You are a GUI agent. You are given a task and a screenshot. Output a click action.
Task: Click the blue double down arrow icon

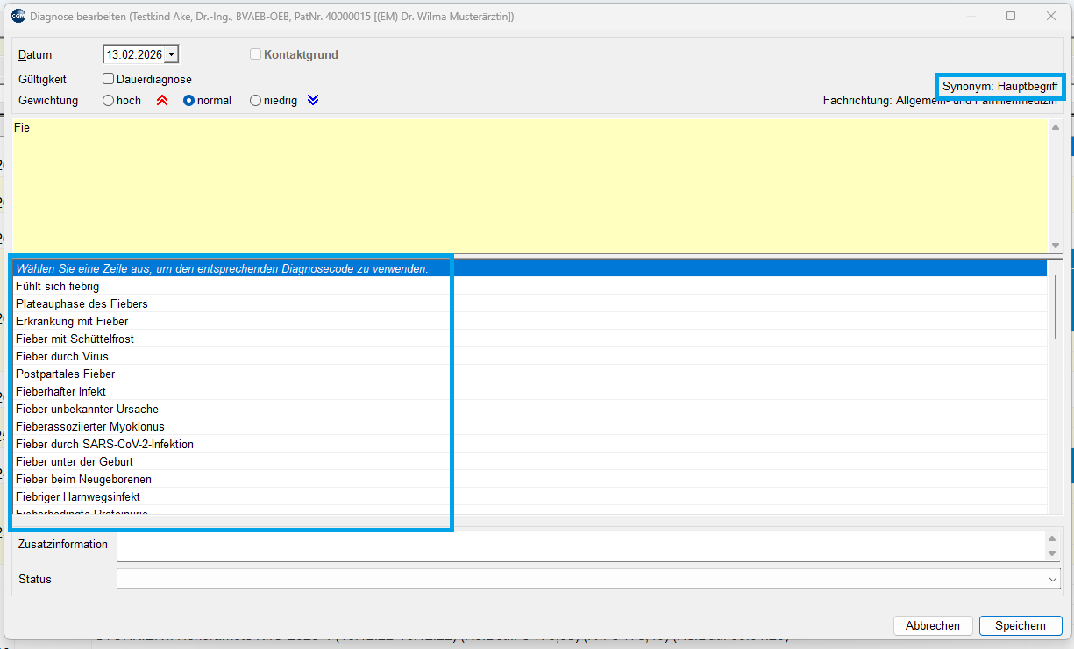pos(313,101)
